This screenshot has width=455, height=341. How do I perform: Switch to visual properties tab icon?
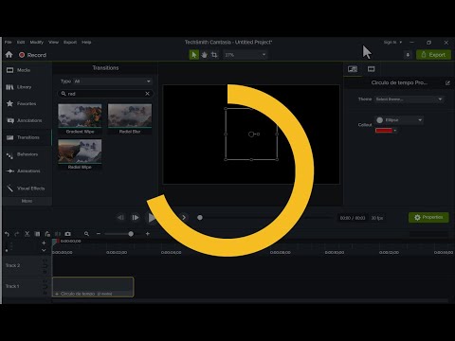(x=353, y=69)
